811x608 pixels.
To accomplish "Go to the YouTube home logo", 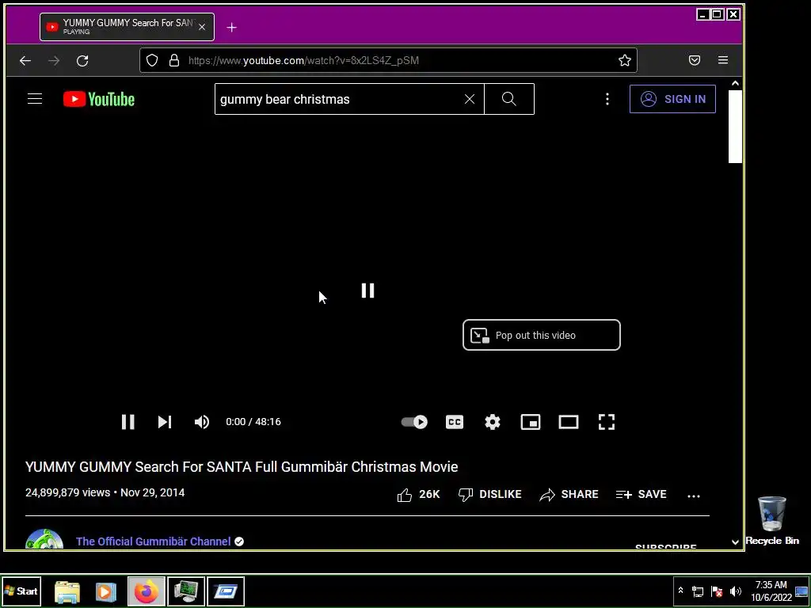I will [99, 99].
